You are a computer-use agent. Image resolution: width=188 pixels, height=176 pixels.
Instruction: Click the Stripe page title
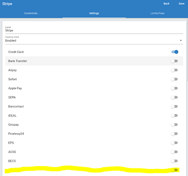click(7, 4)
